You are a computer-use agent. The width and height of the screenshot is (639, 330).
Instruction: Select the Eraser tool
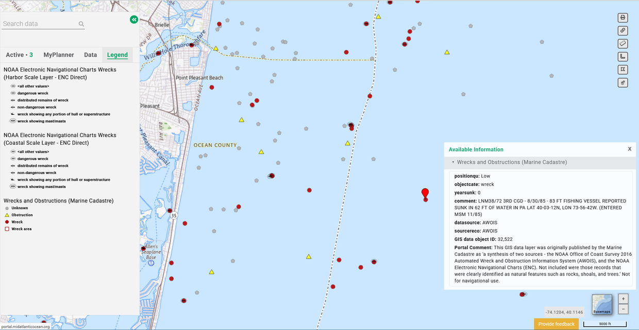tap(623, 43)
